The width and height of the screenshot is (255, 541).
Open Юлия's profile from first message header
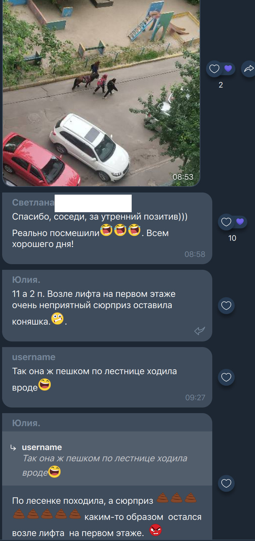click(x=26, y=280)
